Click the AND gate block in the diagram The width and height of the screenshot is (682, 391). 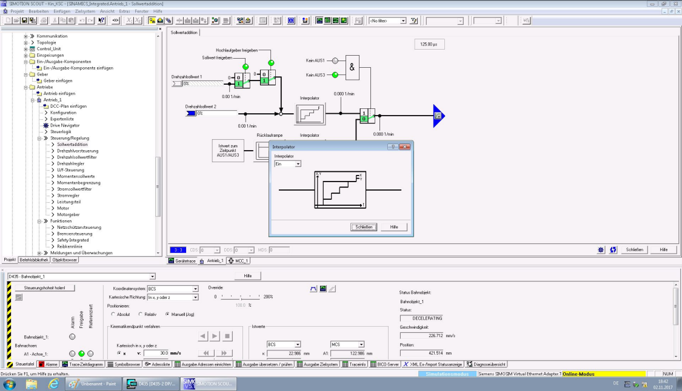coord(352,68)
